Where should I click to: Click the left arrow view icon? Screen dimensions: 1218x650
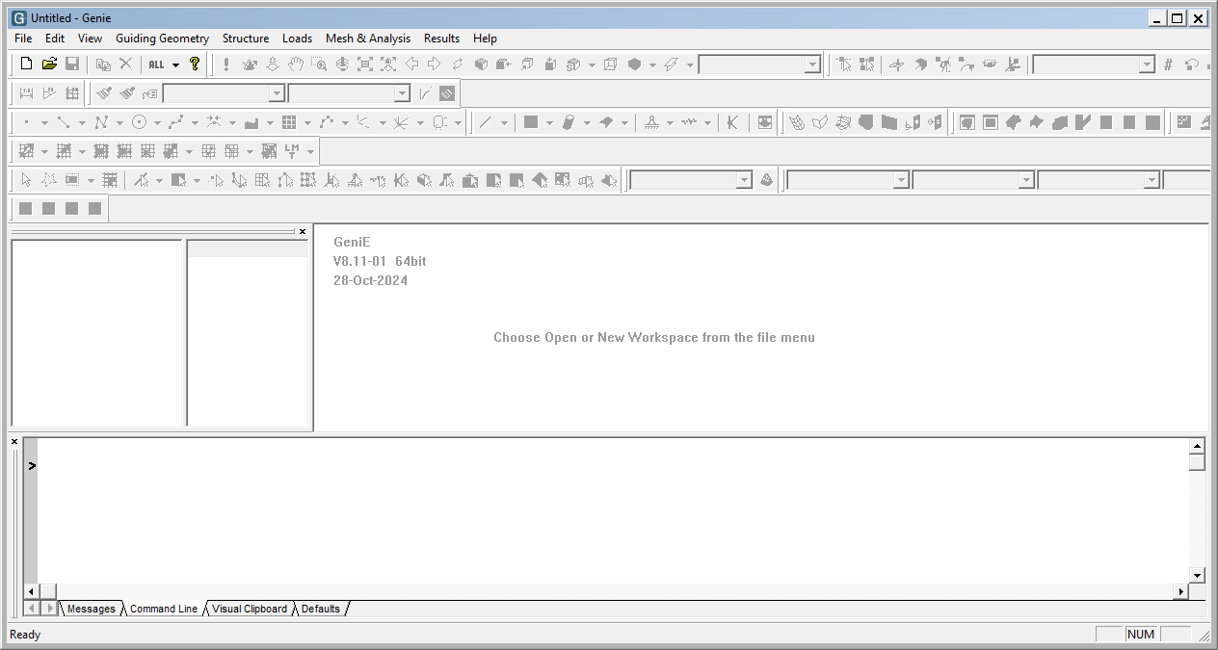pos(411,65)
